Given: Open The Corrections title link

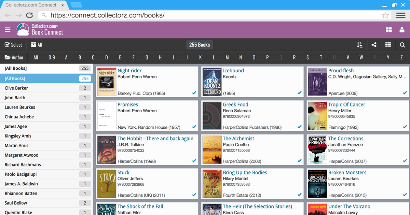Looking at the screenshot, I should [x=346, y=139].
